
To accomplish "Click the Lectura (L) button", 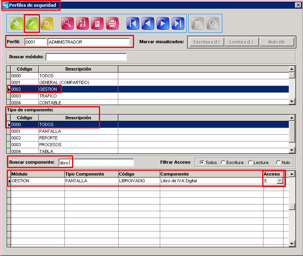I will click(x=241, y=42).
